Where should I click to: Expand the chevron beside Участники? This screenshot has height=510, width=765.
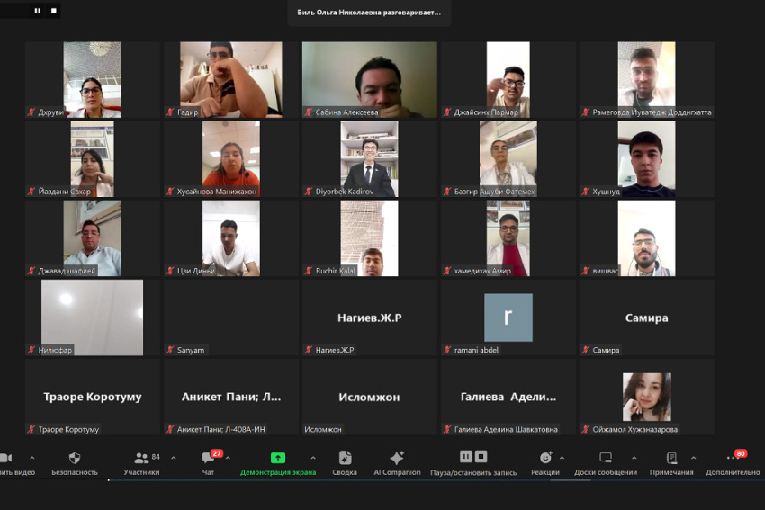[x=174, y=458]
